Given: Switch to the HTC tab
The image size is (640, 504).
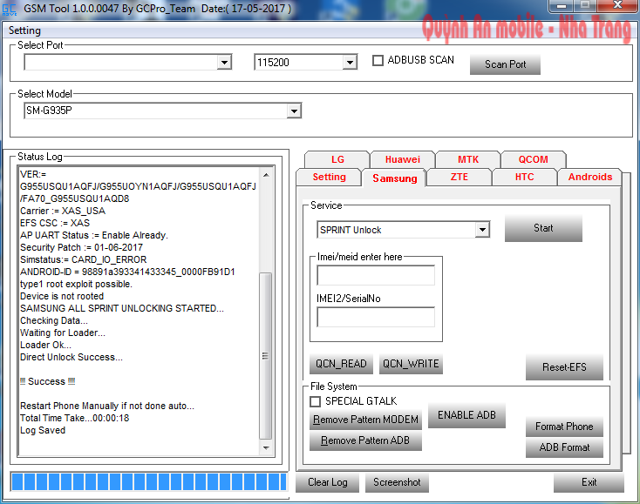Looking at the screenshot, I should 525,177.
